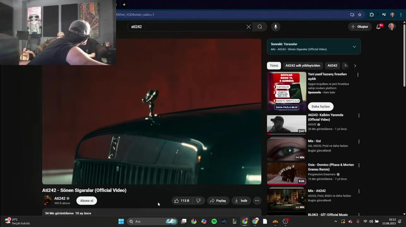Open a new browser tab
406x227 pixels.
[124, 4]
